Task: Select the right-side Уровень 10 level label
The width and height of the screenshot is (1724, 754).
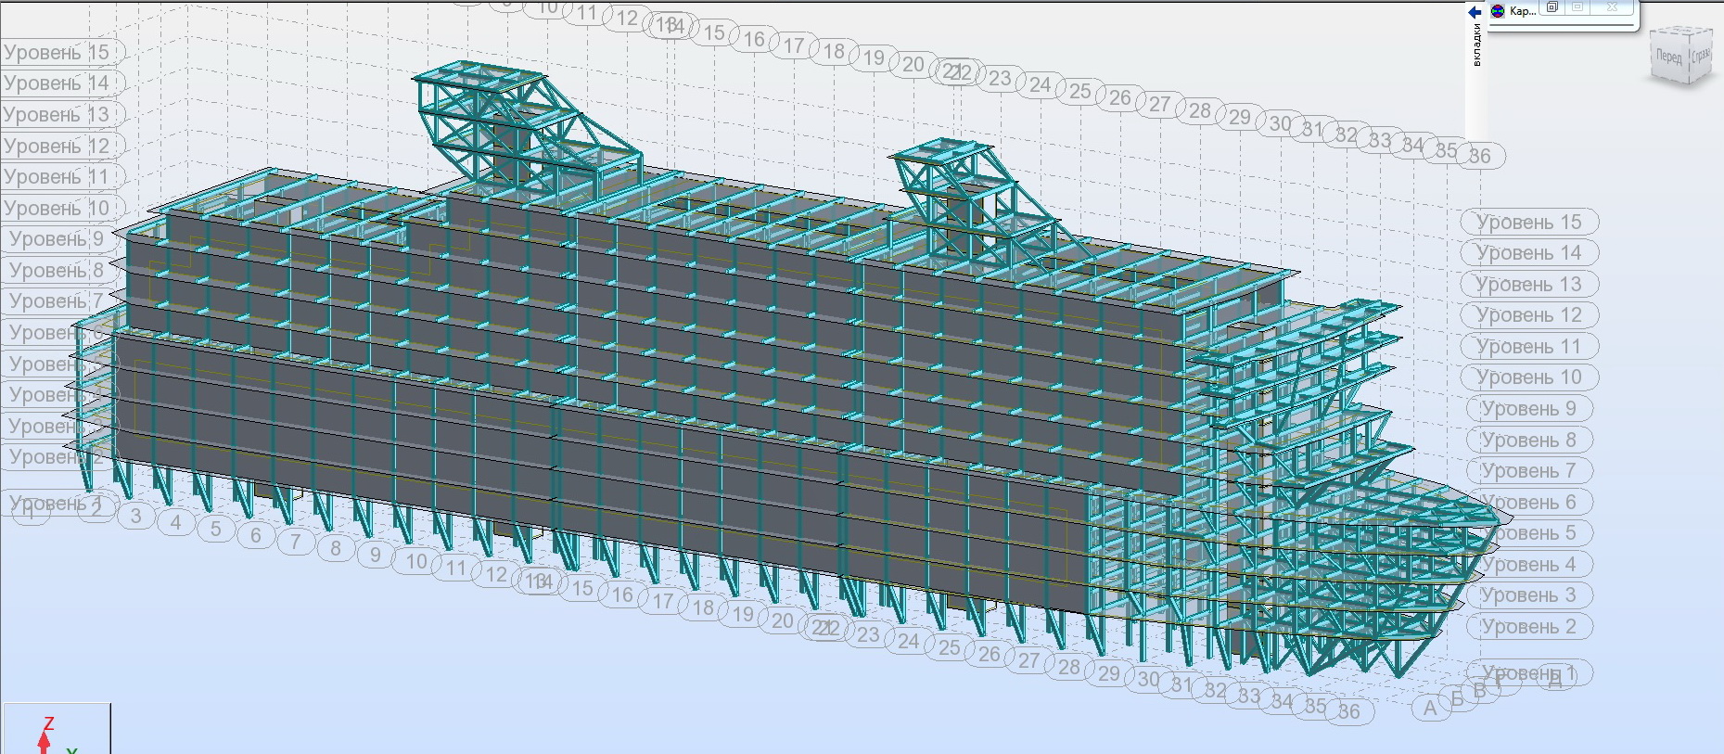Action: tap(1529, 377)
